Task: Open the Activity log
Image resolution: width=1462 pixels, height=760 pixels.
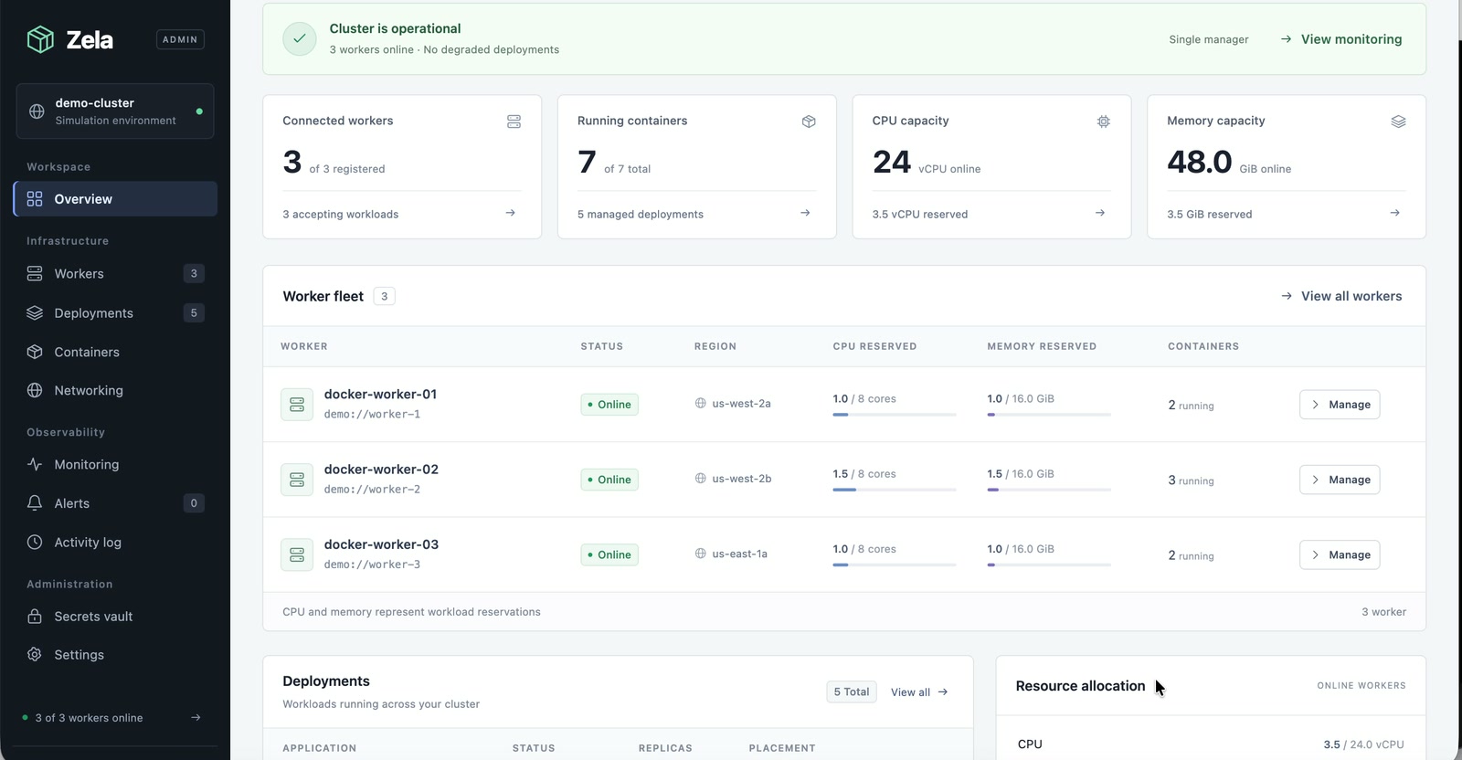Action: pos(115,542)
